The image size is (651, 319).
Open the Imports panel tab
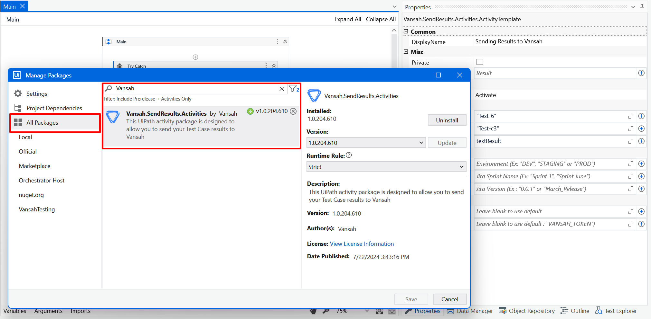pyautogui.click(x=80, y=311)
